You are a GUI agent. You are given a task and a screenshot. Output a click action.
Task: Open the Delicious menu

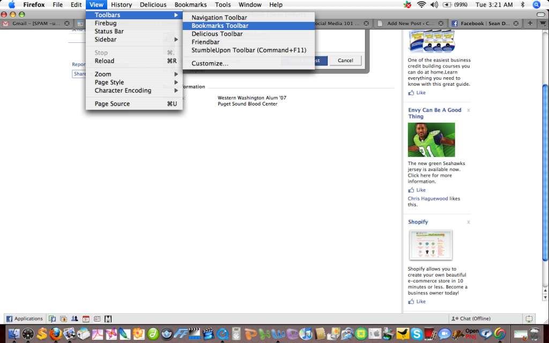tap(153, 4)
